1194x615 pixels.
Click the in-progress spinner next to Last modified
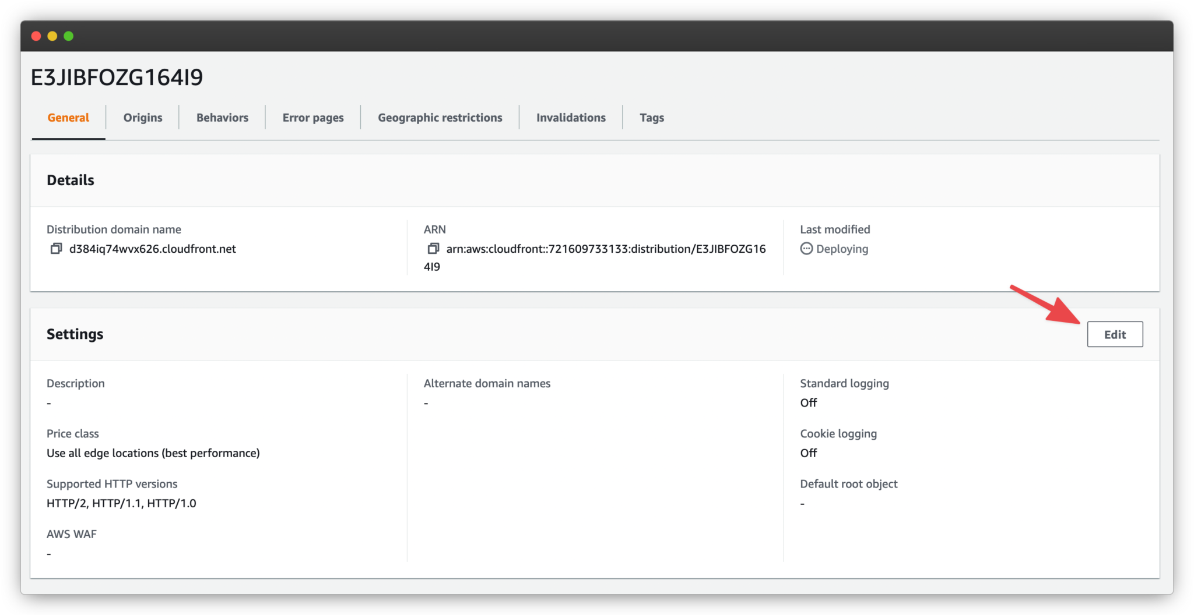tap(806, 249)
